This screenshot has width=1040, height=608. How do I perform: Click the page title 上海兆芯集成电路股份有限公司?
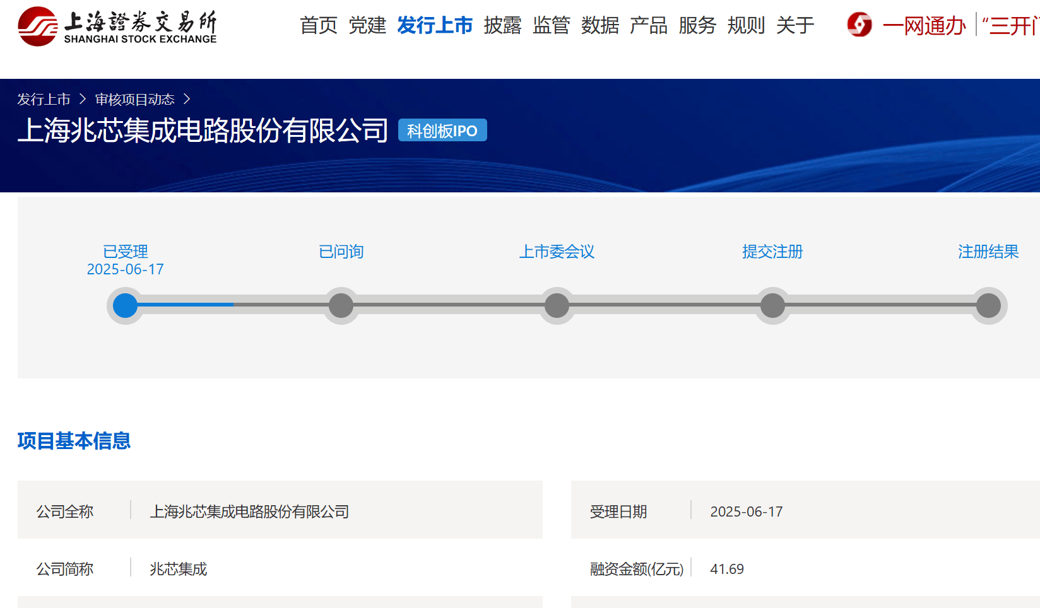pyautogui.click(x=203, y=131)
